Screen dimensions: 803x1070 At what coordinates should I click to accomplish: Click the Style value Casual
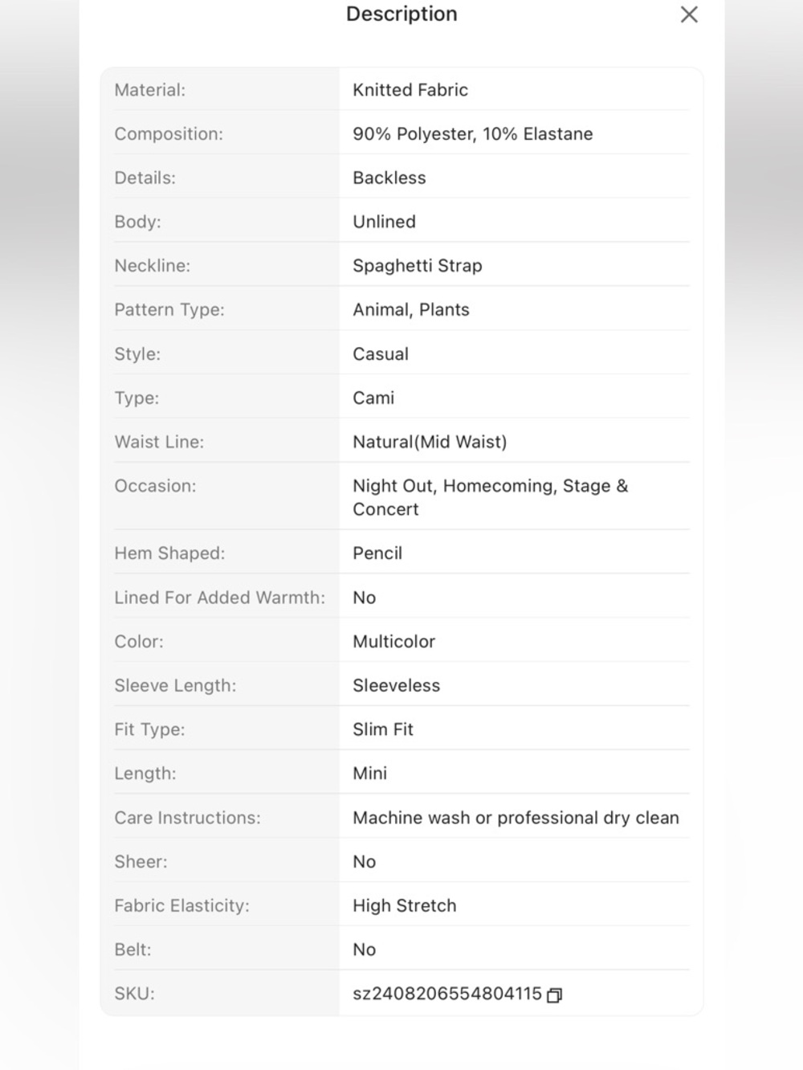[x=381, y=354]
